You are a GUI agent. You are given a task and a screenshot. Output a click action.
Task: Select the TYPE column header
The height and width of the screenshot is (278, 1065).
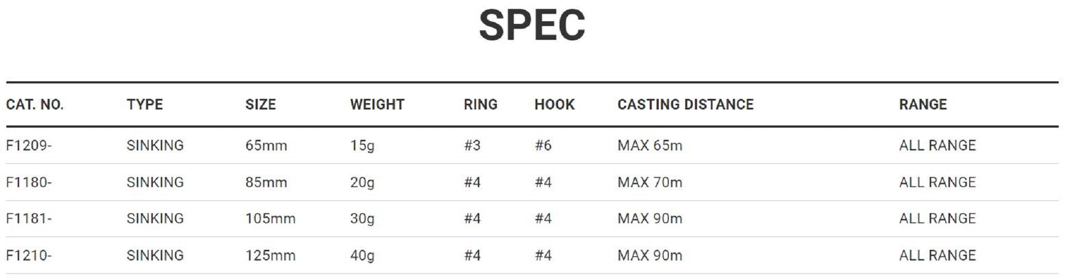click(x=145, y=105)
